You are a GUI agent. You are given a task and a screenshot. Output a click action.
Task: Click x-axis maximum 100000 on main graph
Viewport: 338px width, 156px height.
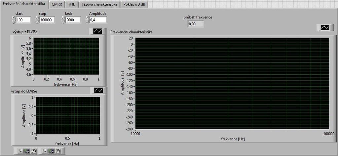click(329, 134)
